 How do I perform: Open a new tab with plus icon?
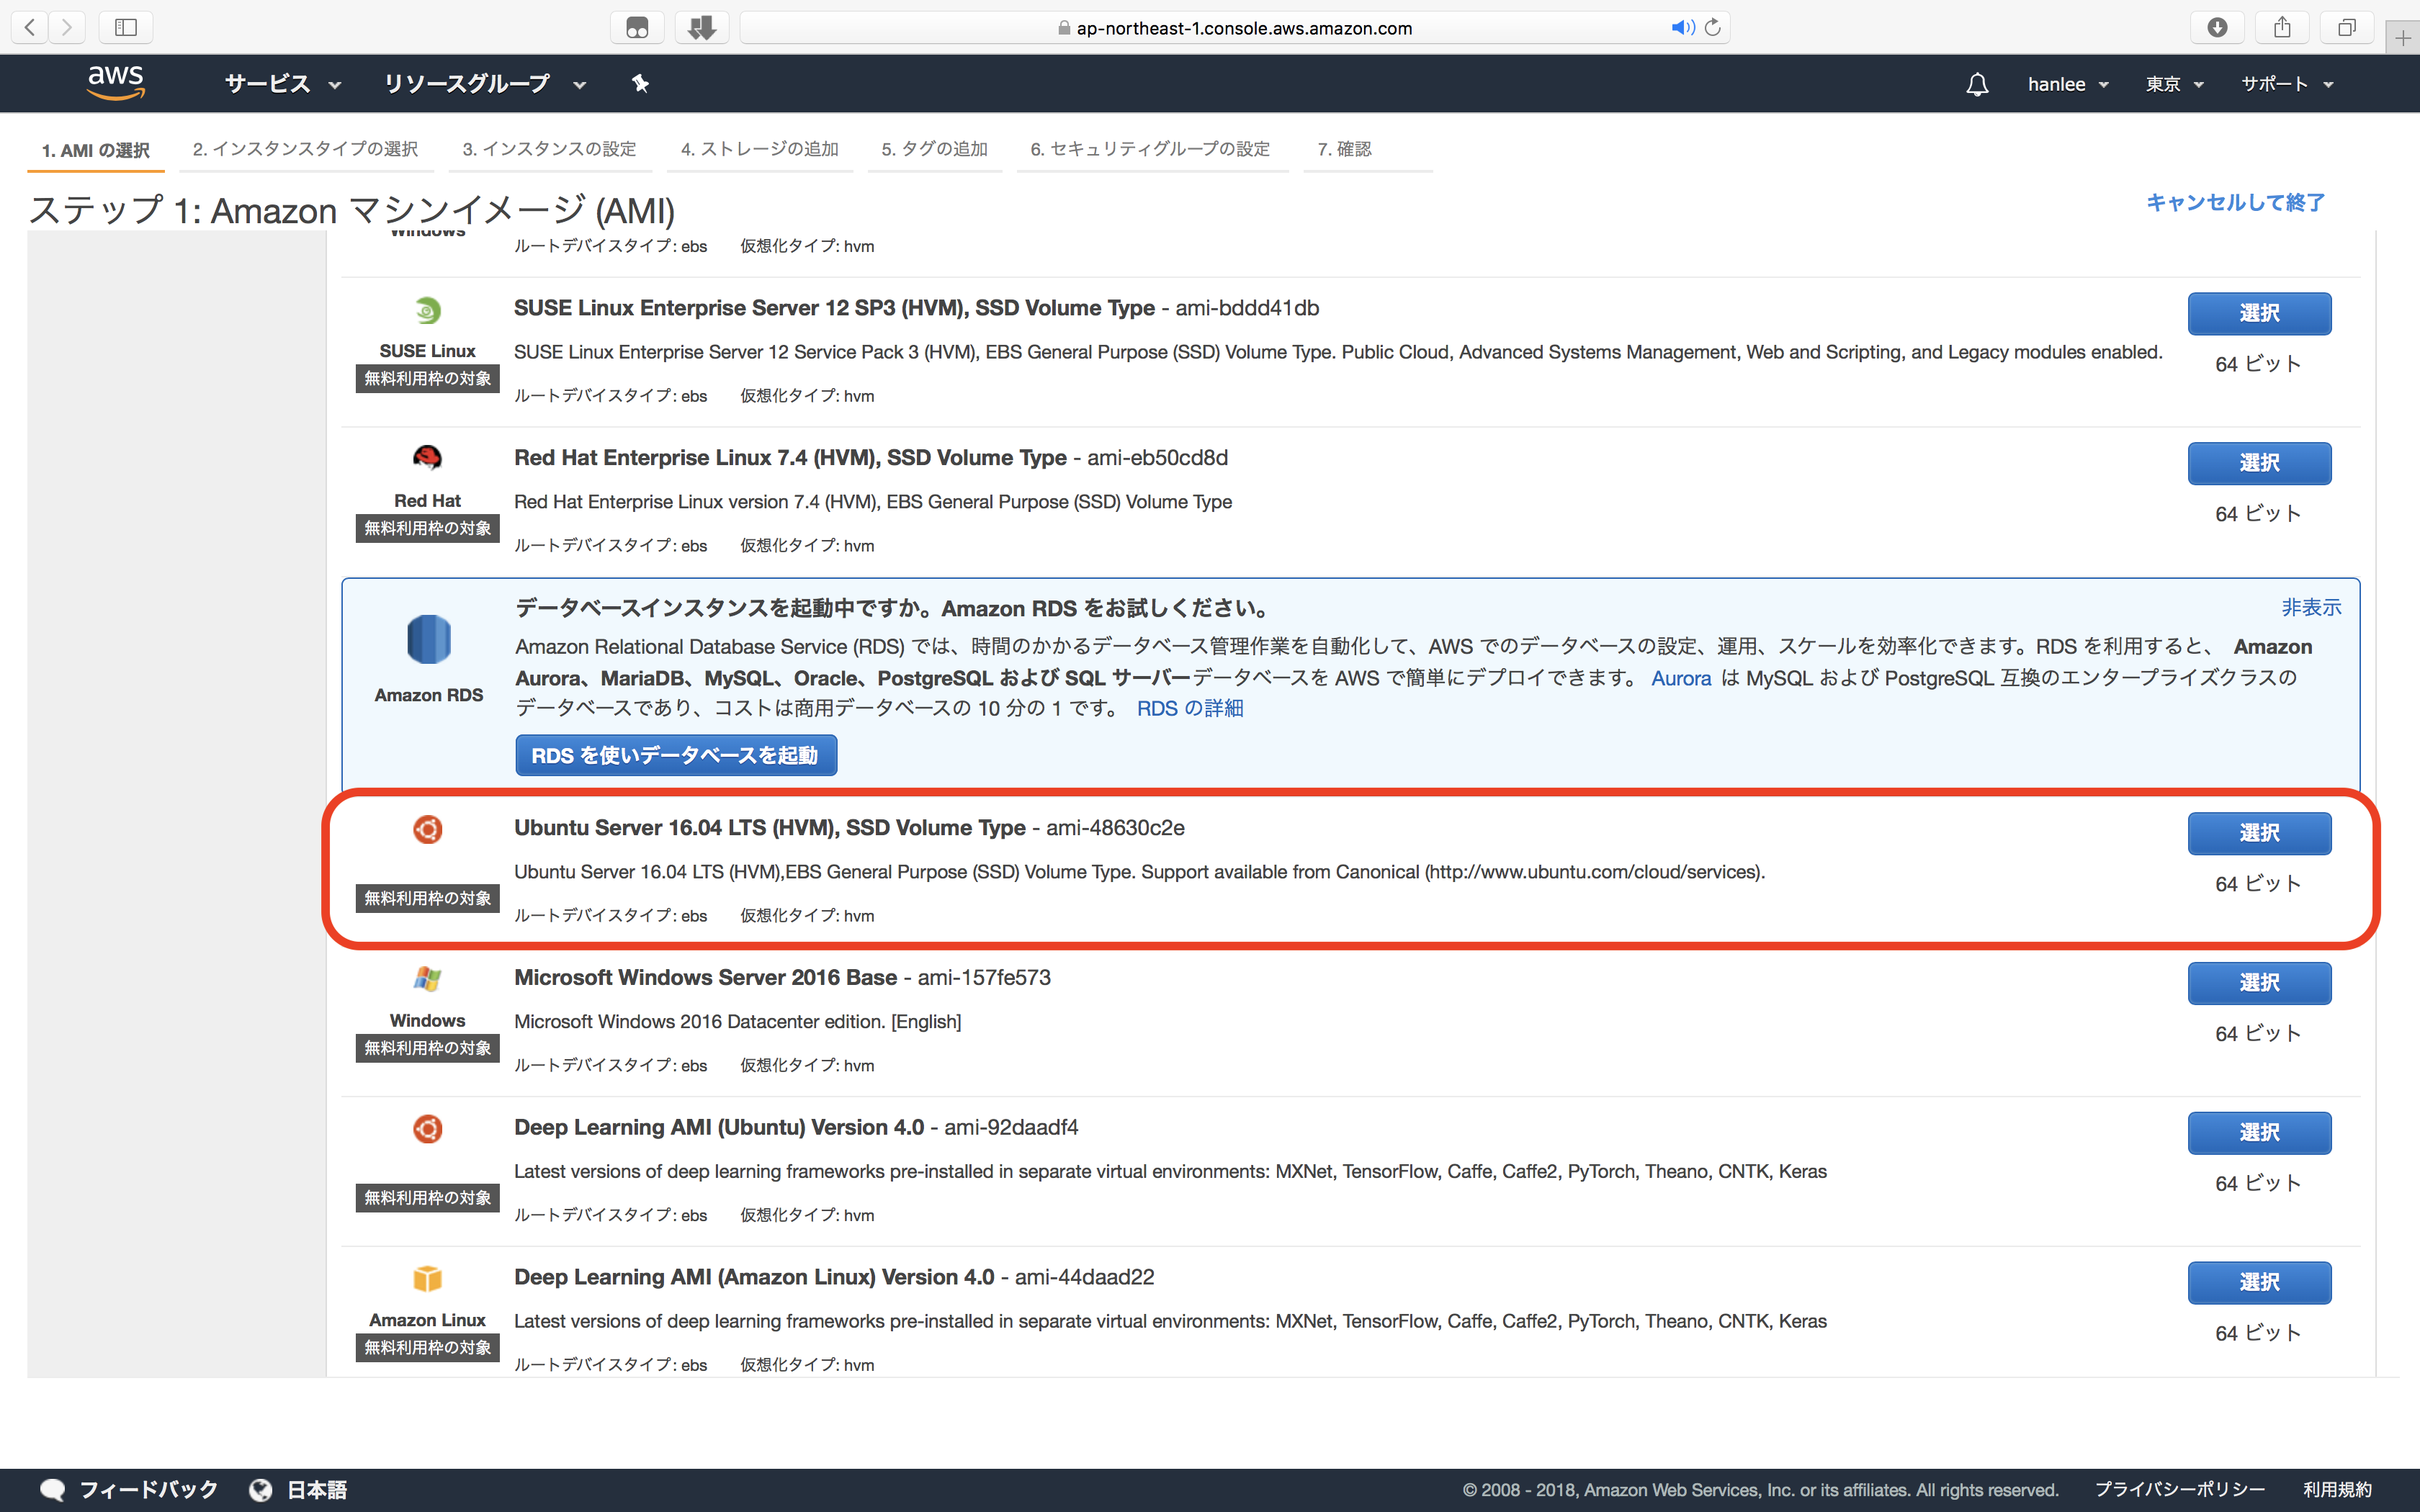pos(2402,39)
